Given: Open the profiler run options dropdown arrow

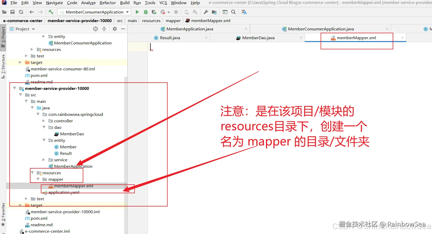Looking at the screenshot, I should (x=169, y=12).
